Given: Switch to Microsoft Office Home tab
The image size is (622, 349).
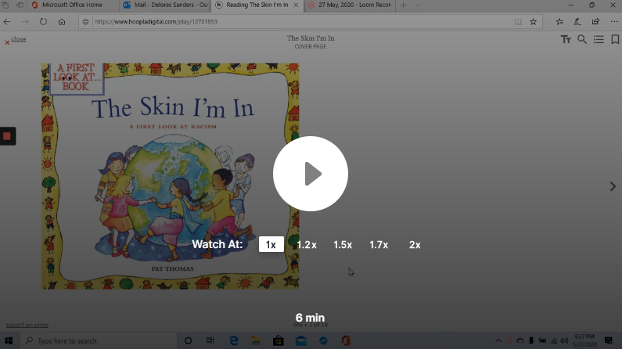Looking at the screenshot, I should pos(72,5).
